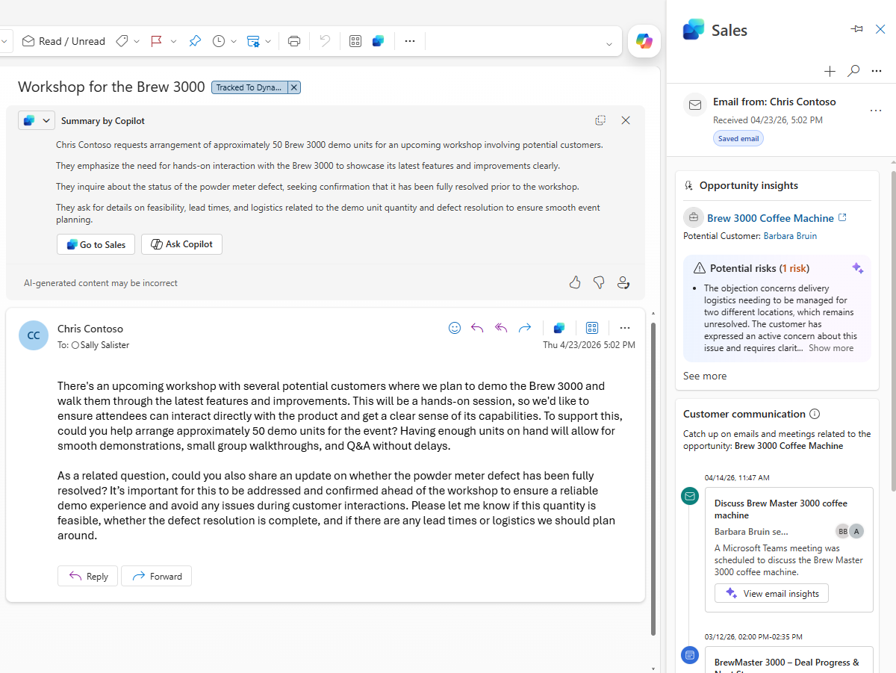
Task: Open apps icon in message header
Action: [592, 328]
